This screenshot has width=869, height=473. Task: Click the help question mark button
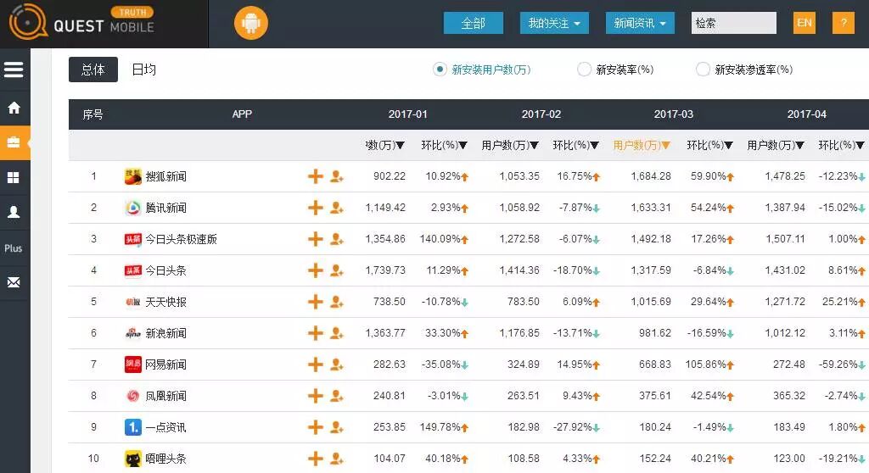pyautogui.click(x=844, y=23)
